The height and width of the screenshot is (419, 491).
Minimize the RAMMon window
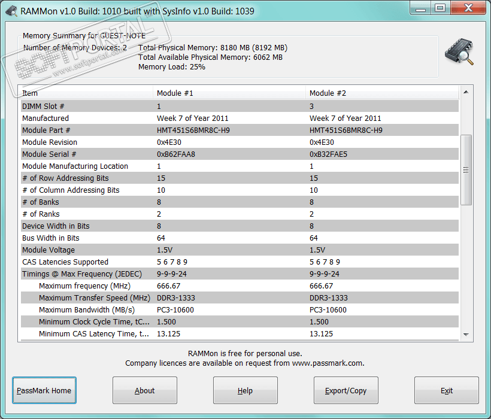420,8
